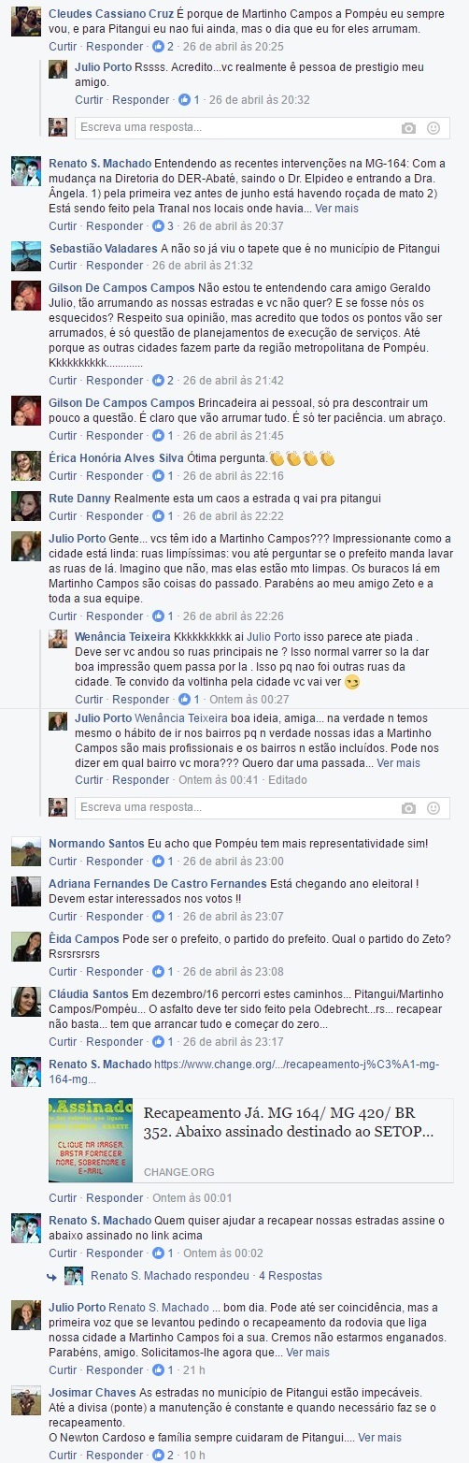Click the reply arrow beside Renato S. Machado respondeu
469x1463 pixels.
(53, 1276)
